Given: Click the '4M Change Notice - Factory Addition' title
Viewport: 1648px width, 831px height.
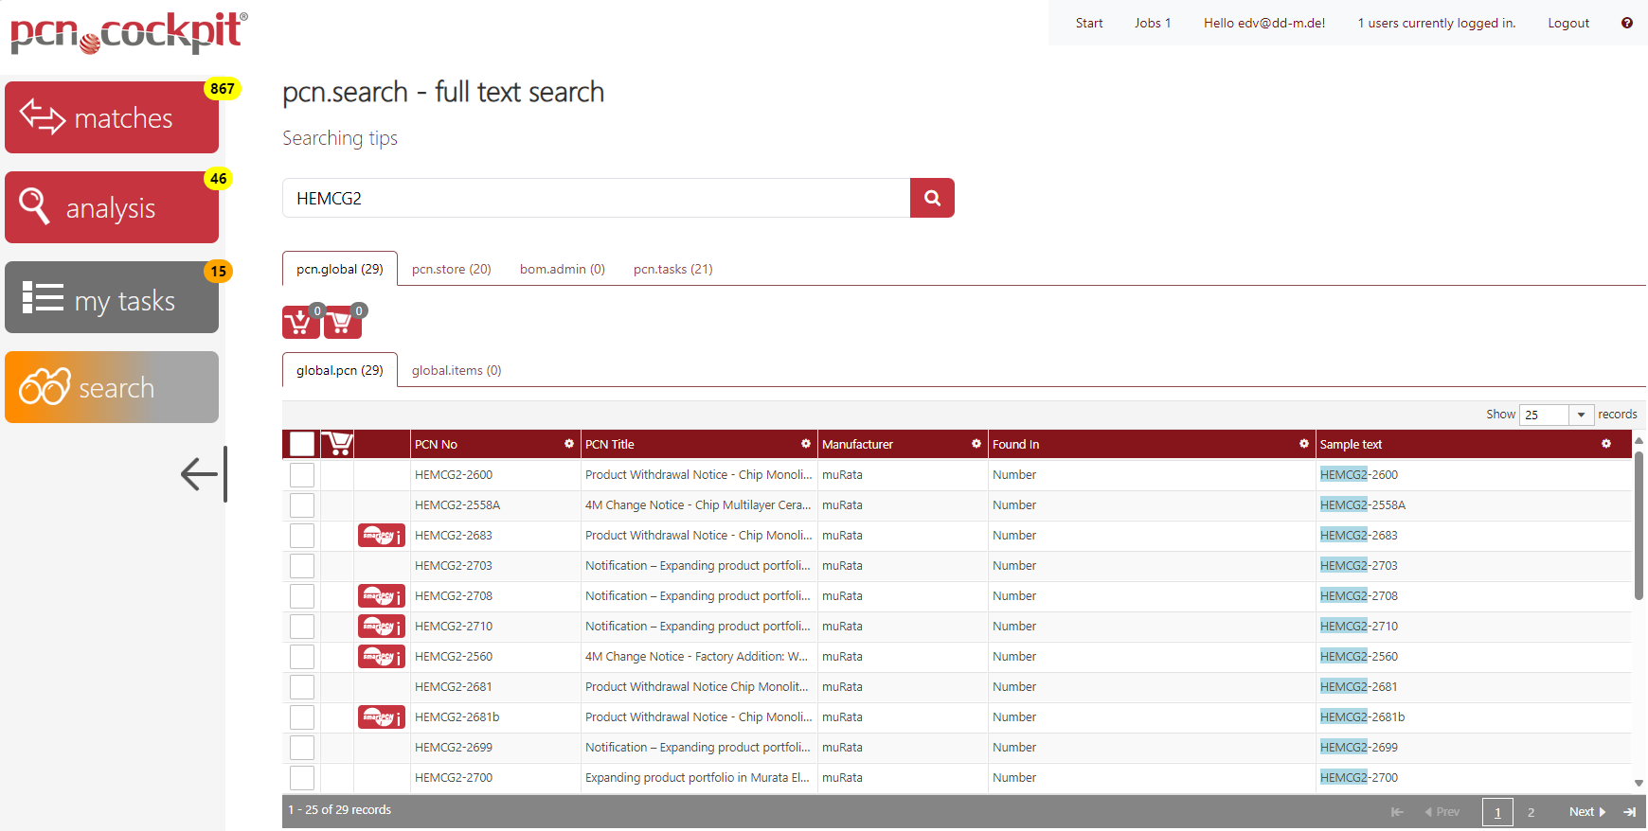Looking at the screenshot, I should click(697, 657).
